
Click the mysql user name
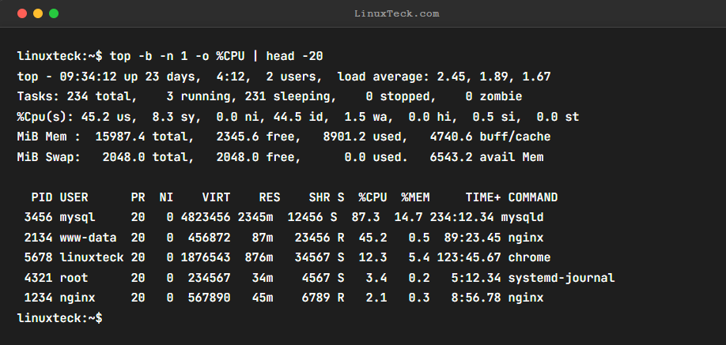[78, 217]
